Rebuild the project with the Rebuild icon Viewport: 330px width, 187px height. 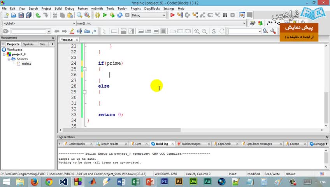click(x=120, y=15)
